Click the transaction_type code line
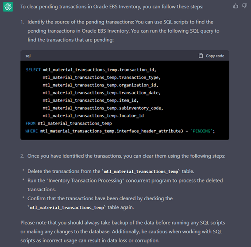Viewport: 251px width, 247px height. pos(101,77)
